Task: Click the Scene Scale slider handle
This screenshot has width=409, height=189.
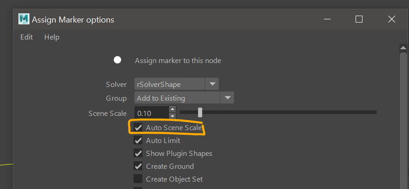Action: point(200,112)
